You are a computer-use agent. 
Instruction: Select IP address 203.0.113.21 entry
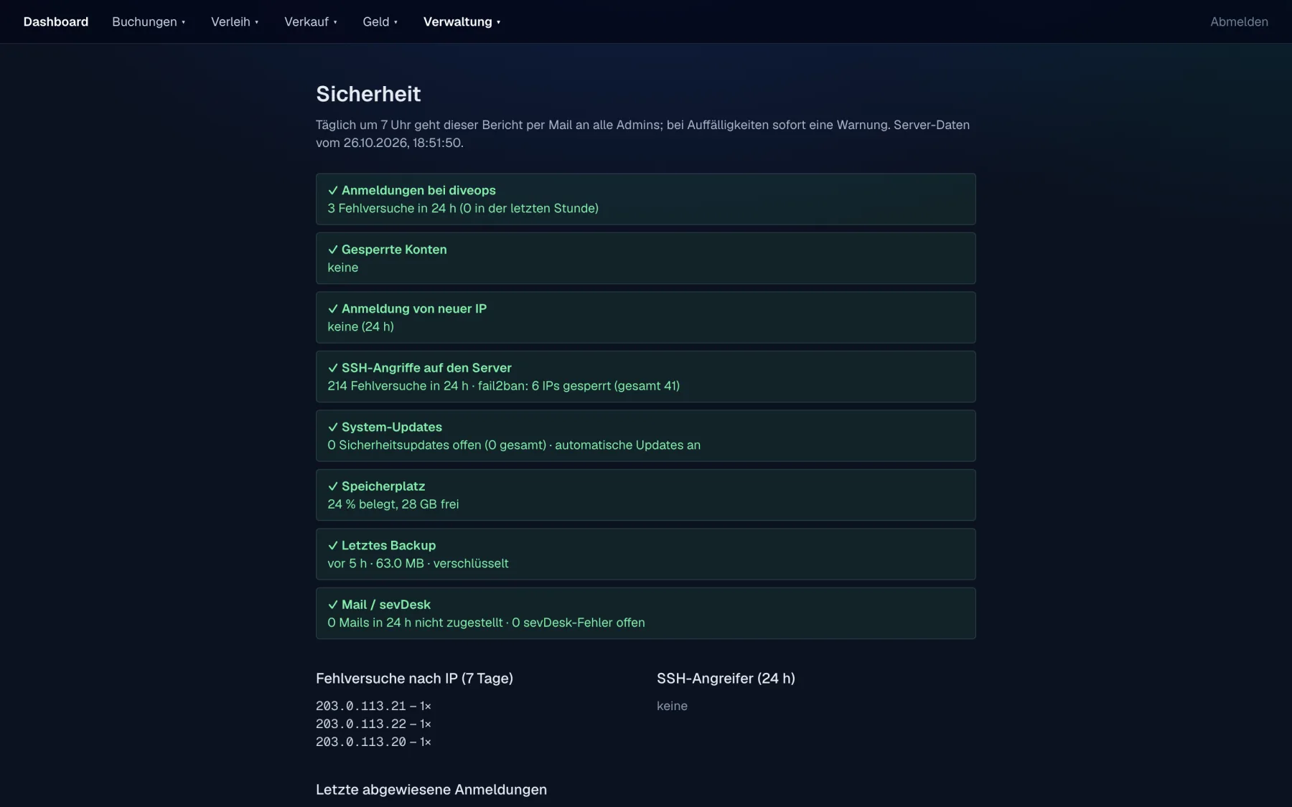(373, 706)
